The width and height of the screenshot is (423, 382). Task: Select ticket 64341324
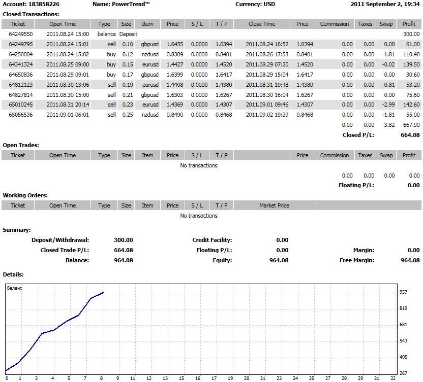pyautogui.click(x=21, y=64)
